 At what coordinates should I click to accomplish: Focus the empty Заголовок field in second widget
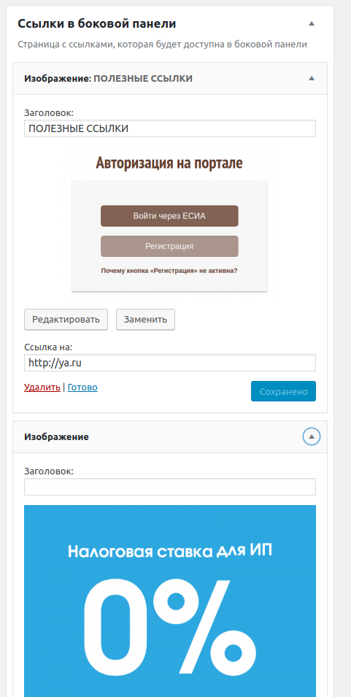tap(170, 487)
